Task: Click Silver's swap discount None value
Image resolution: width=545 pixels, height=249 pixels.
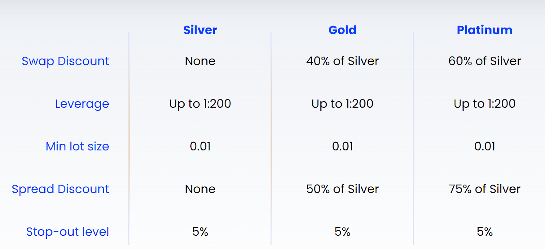Action: click(200, 61)
